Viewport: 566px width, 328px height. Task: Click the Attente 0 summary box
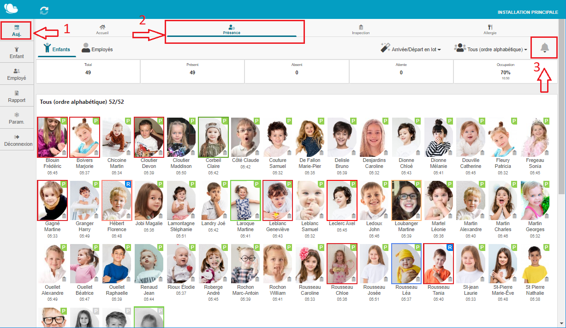(x=401, y=72)
